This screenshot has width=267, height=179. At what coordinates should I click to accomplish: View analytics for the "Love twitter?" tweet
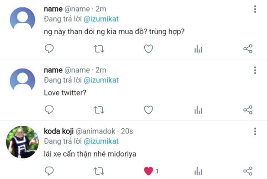[x=198, y=110]
